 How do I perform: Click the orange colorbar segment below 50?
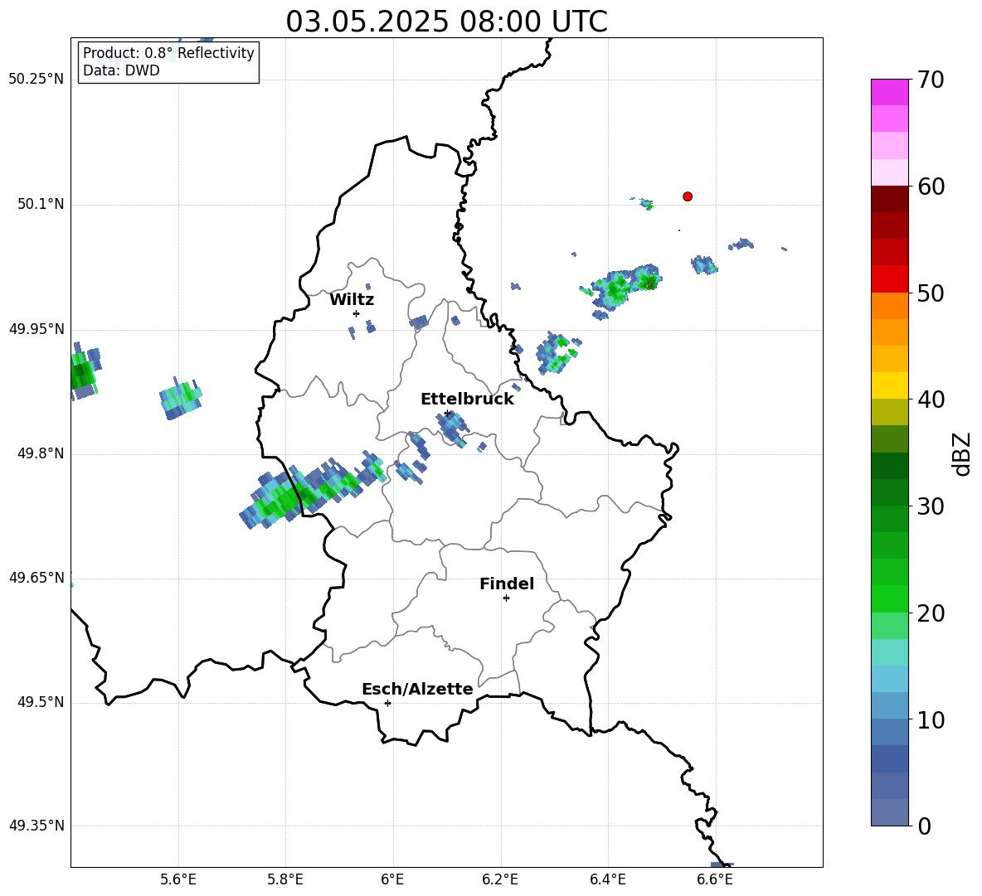click(x=889, y=305)
